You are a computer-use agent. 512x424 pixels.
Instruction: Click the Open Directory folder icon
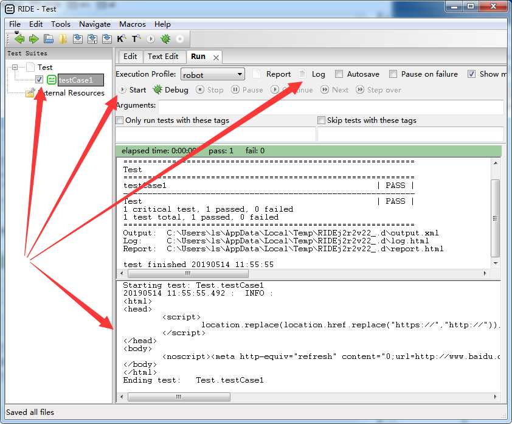coord(63,39)
